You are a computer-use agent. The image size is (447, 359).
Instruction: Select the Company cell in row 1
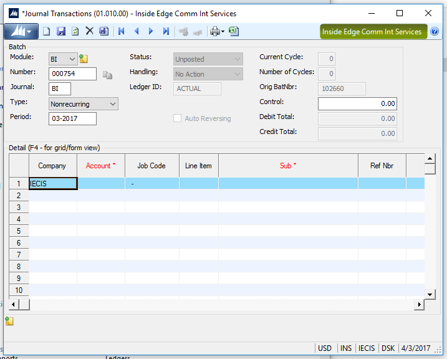[x=53, y=183]
